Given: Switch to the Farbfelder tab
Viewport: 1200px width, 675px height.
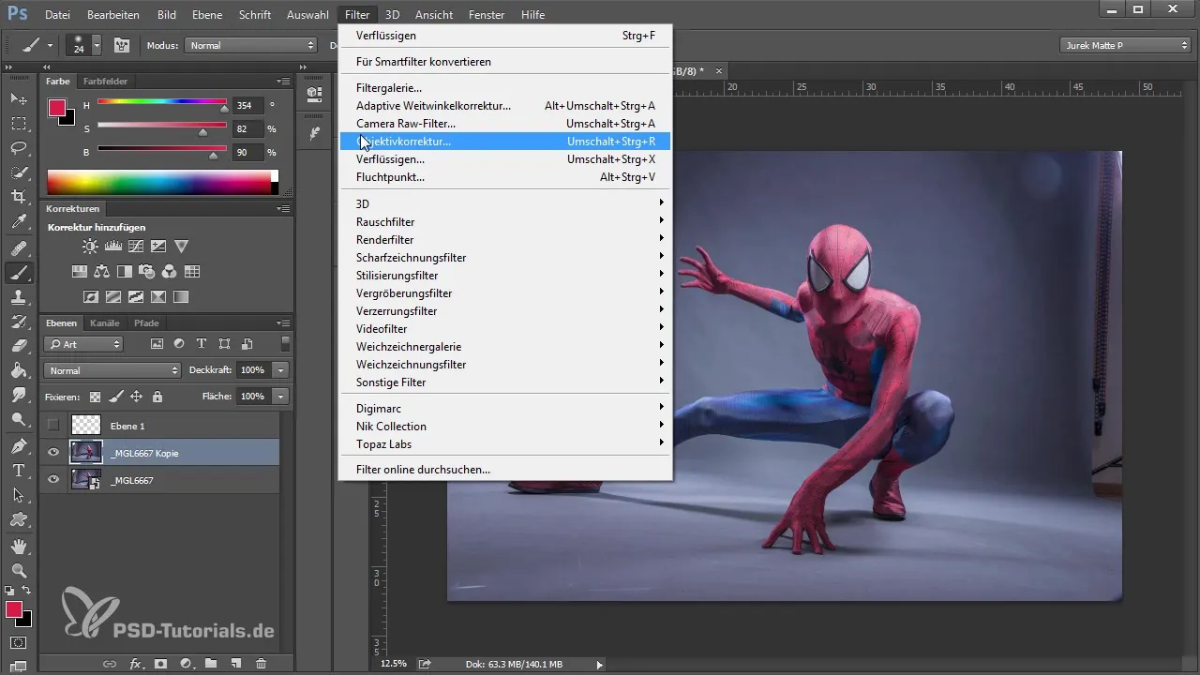Looking at the screenshot, I should (105, 82).
